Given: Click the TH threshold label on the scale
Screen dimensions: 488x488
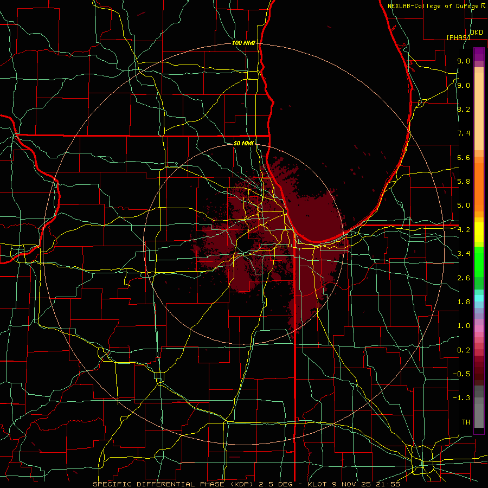Looking at the screenshot, I should point(466,422).
